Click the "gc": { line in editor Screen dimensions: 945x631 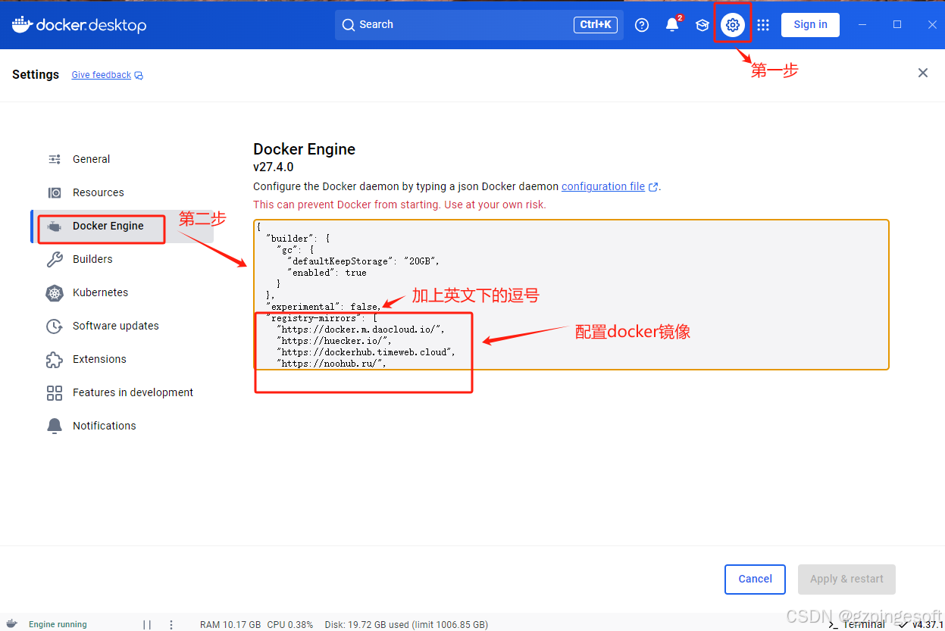(295, 249)
